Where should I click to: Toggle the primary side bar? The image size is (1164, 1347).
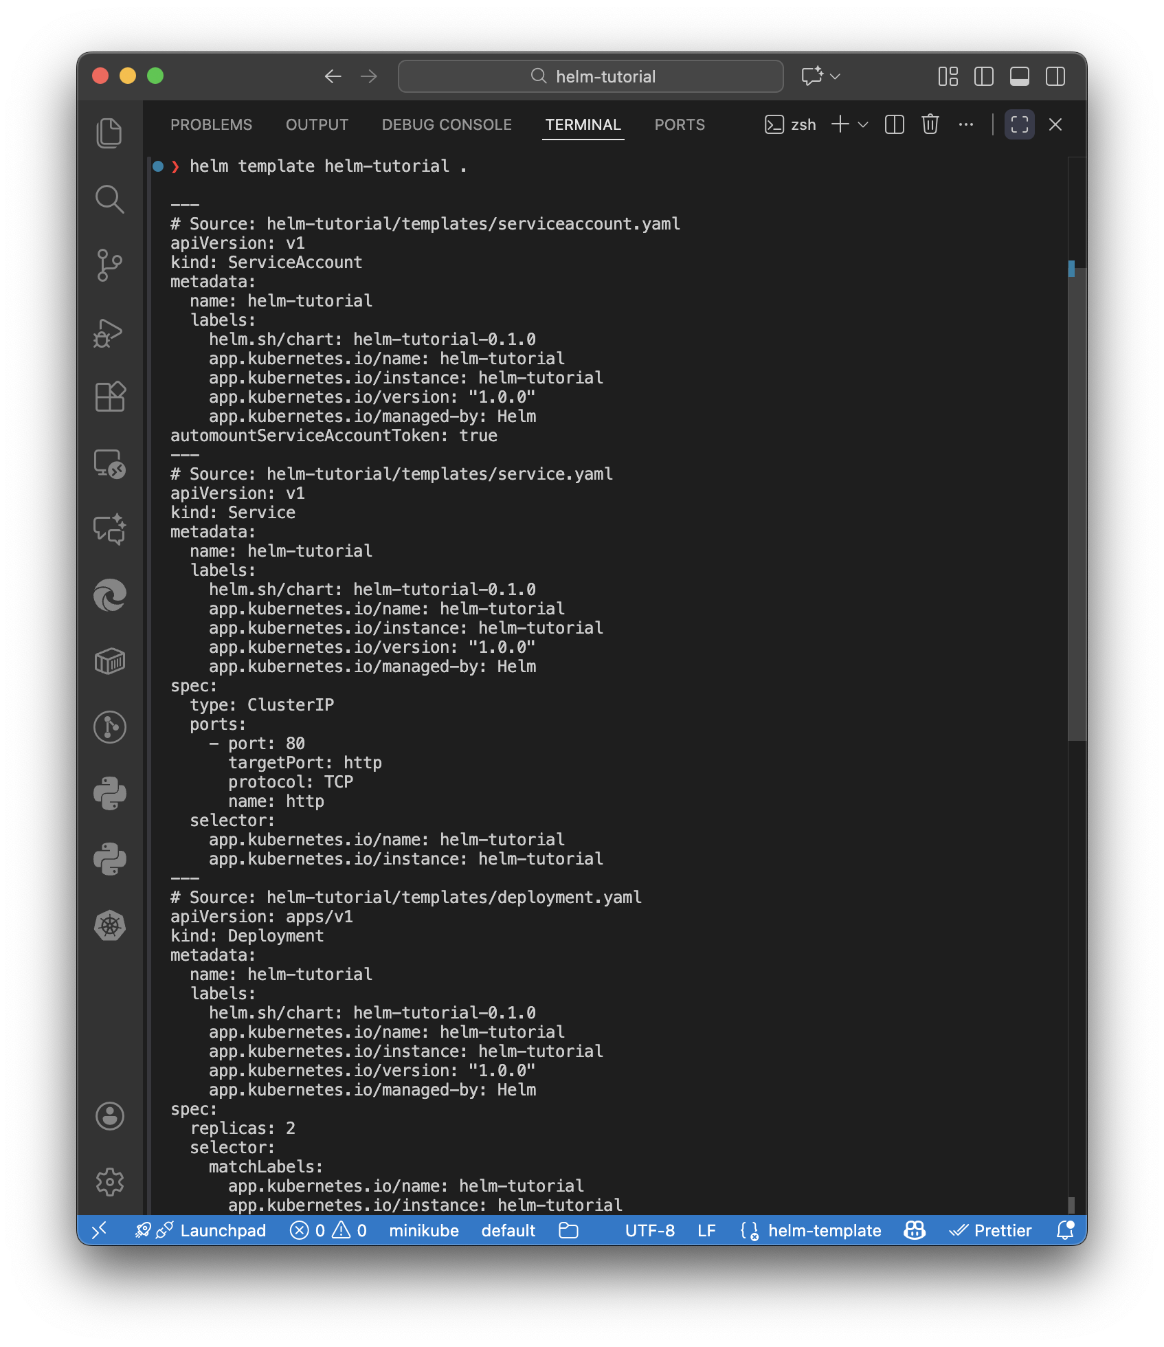pyautogui.click(x=983, y=76)
